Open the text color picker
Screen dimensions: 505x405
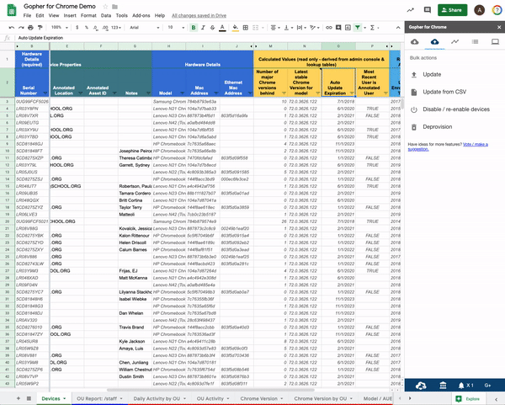(222, 28)
